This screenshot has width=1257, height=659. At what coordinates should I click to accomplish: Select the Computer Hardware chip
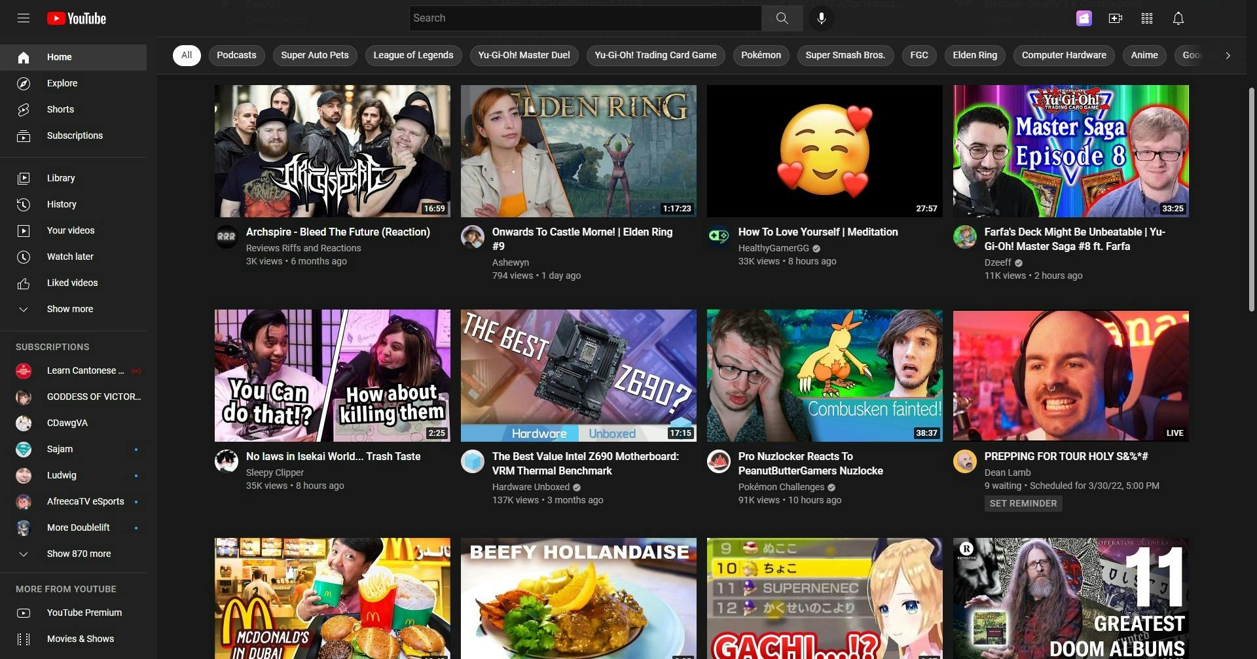point(1064,56)
